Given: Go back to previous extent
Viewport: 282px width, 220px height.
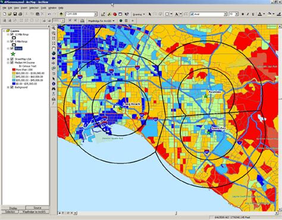Looking at the screenshot, I should (54, 58).
